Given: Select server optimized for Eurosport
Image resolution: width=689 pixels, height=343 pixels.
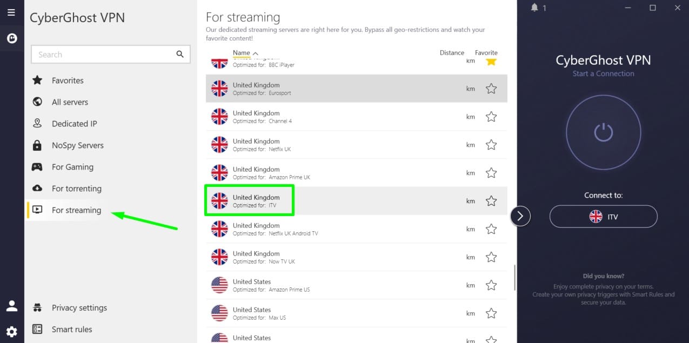Looking at the screenshot, I should 357,89.
